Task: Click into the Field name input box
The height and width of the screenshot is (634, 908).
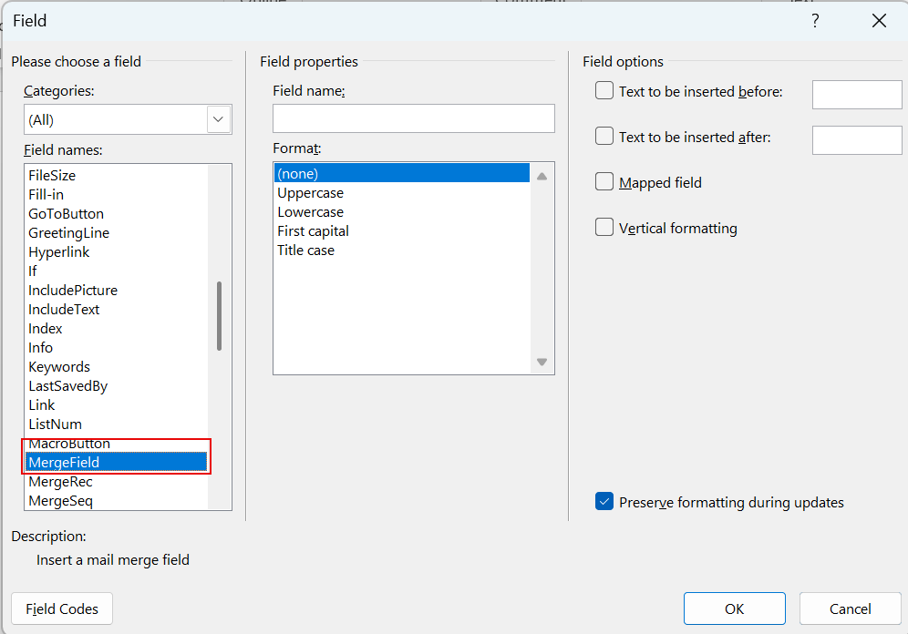Action: click(414, 118)
